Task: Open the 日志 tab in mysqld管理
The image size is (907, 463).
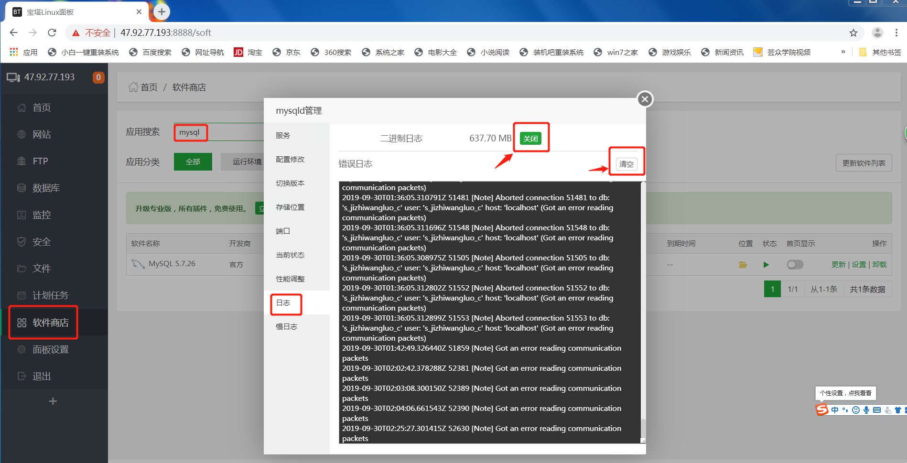Action: [x=283, y=303]
